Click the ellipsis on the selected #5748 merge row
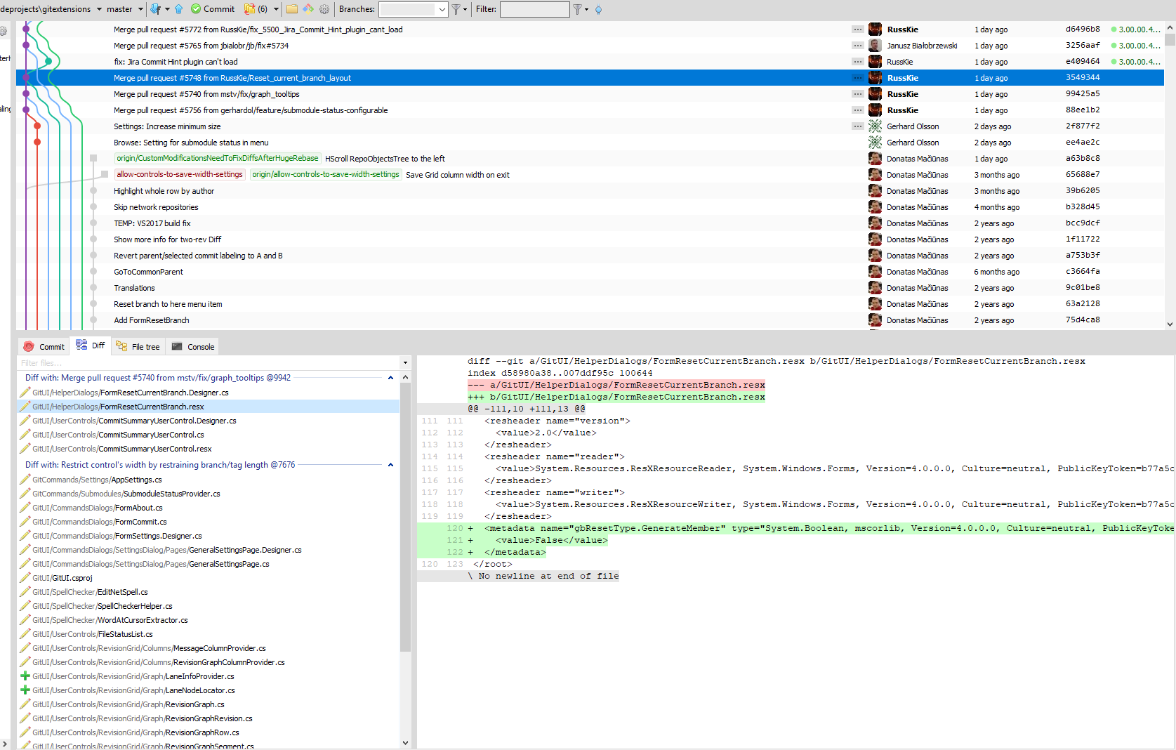 857,77
